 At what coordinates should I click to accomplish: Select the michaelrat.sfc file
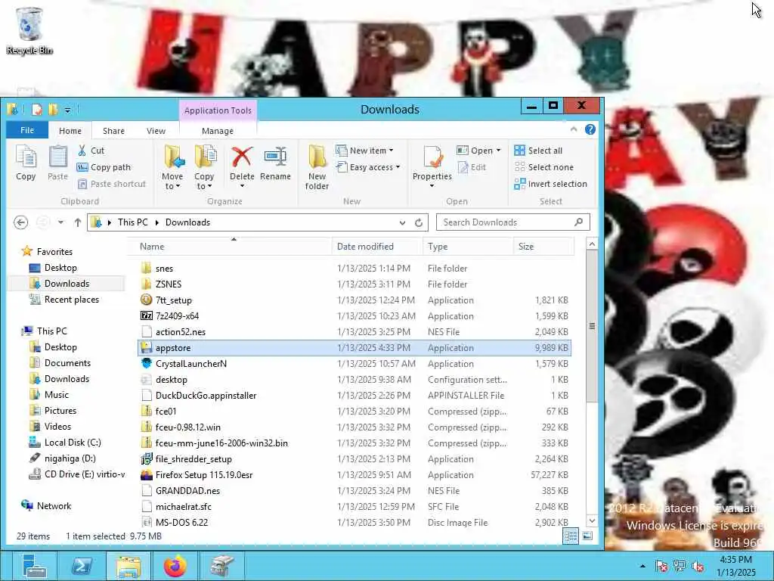pyautogui.click(x=354, y=506)
